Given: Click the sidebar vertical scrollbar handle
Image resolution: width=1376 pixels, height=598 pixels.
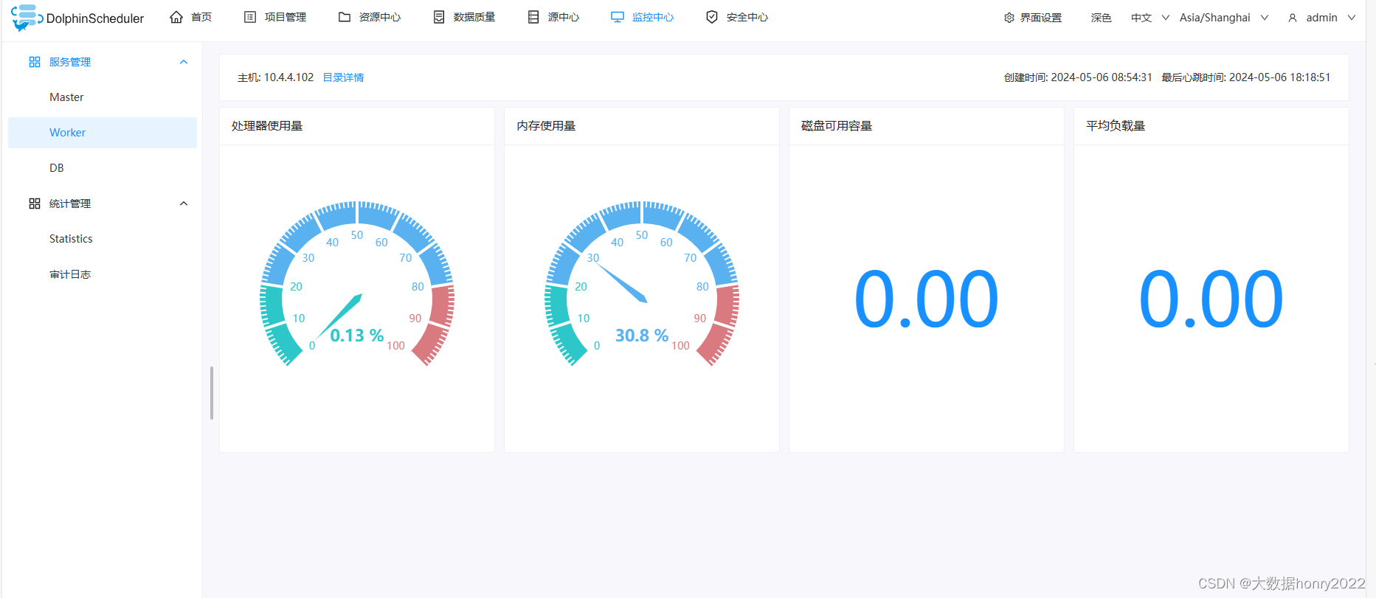Looking at the screenshot, I should click(x=212, y=393).
